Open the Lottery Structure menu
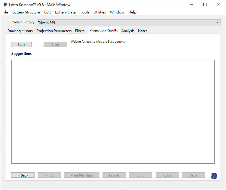 point(26,12)
